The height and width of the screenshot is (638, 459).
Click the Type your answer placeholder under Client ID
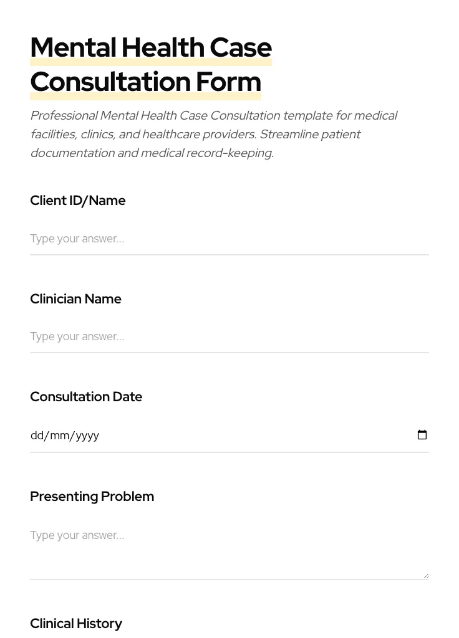(x=77, y=239)
